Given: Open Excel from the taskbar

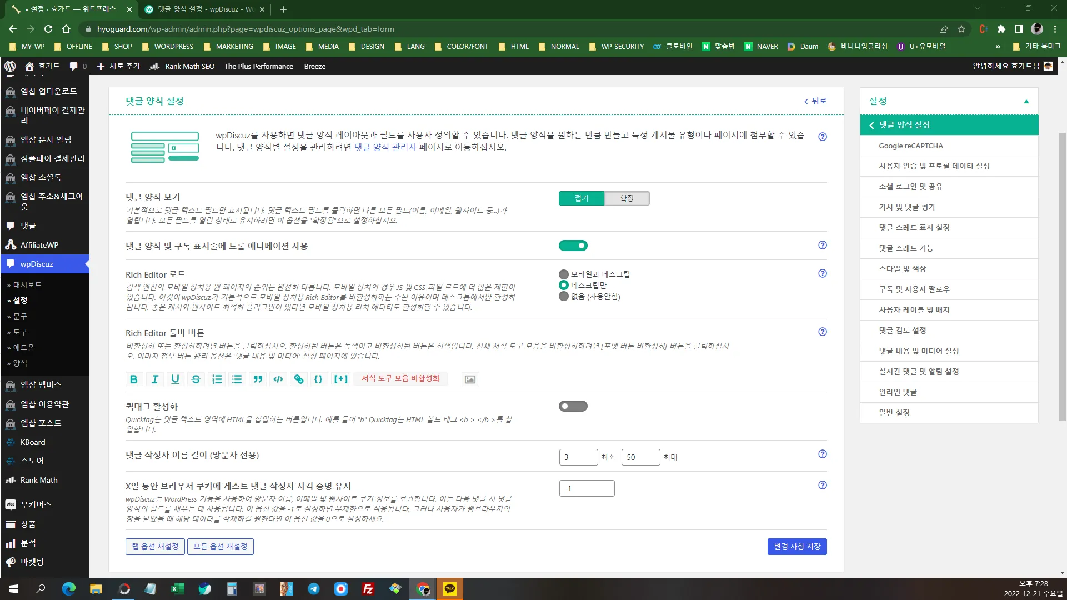Looking at the screenshot, I should point(177,589).
